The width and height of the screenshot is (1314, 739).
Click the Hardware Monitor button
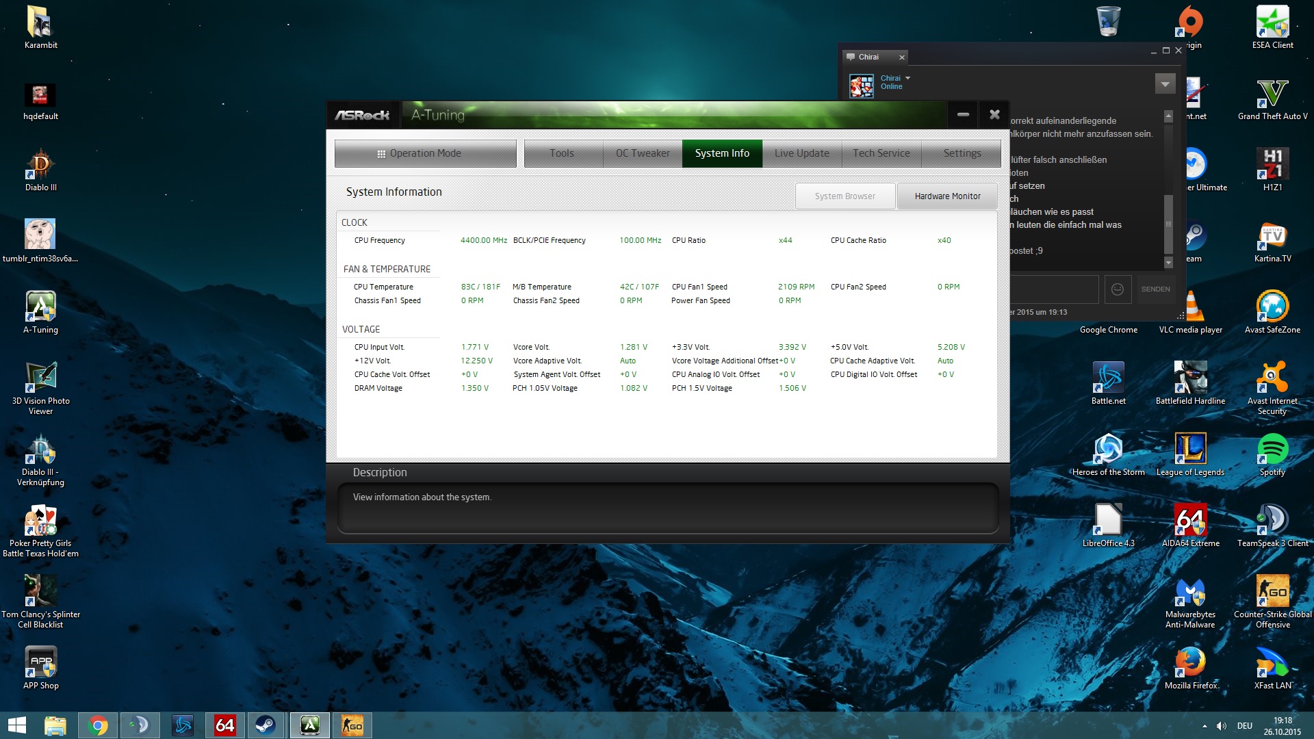coord(947,196)
